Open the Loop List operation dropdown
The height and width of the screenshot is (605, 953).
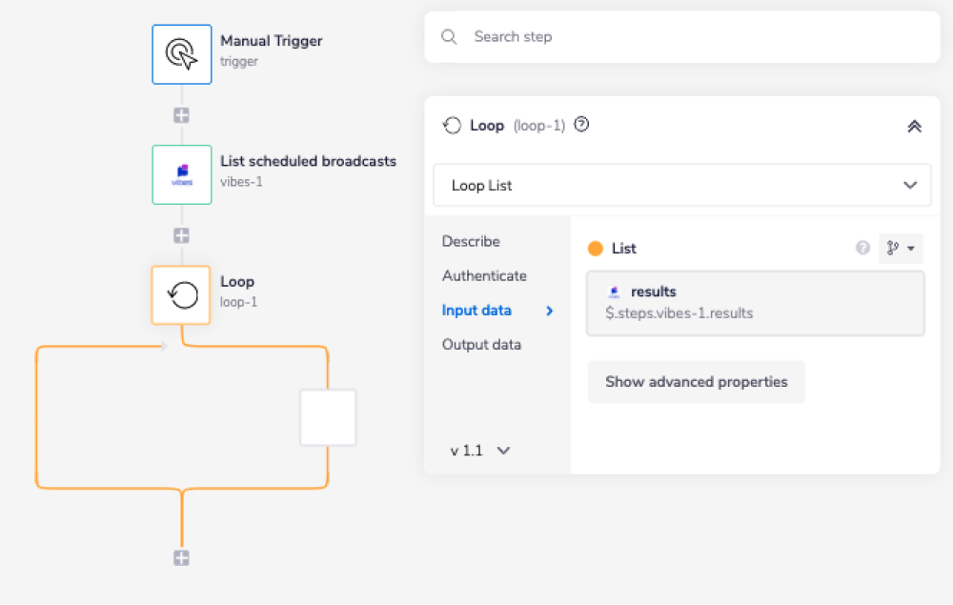click(x=681, y=185)
